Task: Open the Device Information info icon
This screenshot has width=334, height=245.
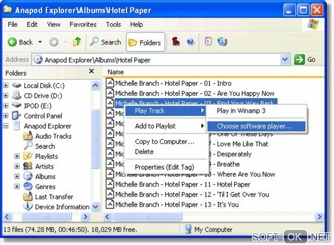Action: (x=28, y=206)
